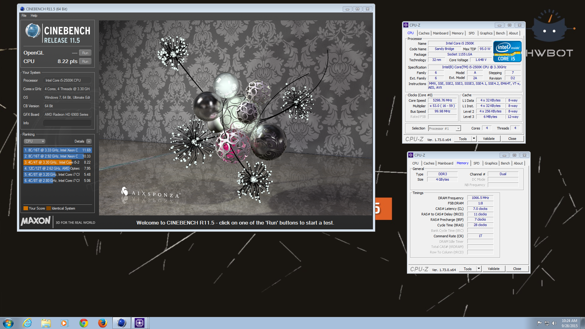Screen dimensions: 585x329
Task: Switch to Caches tab in lower CPU-Z
Action: 429,163
